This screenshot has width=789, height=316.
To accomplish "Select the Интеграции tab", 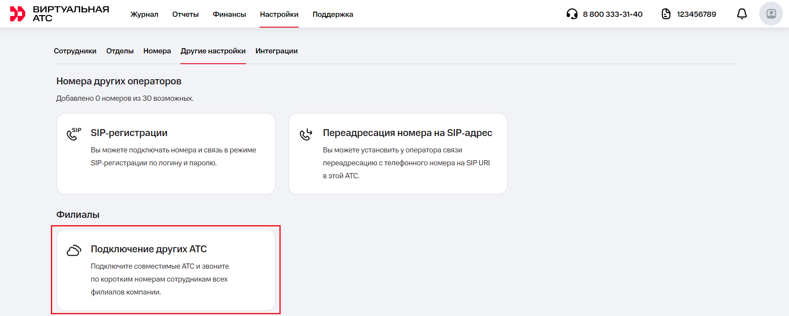I will (276, 51).
